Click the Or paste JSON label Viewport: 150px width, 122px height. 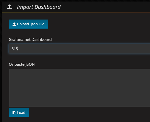tap(22, 64)
